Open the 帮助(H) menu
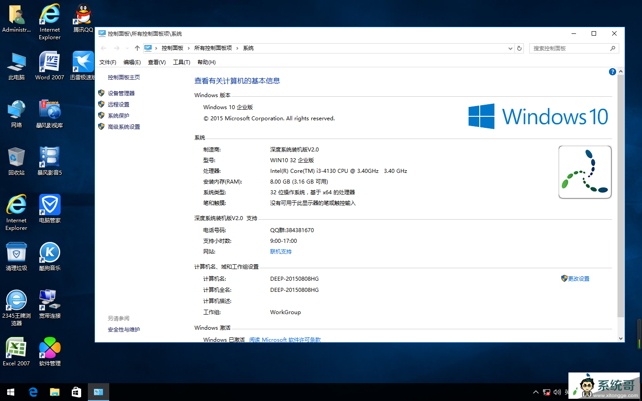 [x=206, y=62]
